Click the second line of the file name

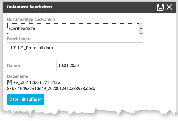(x=51, y=88)
